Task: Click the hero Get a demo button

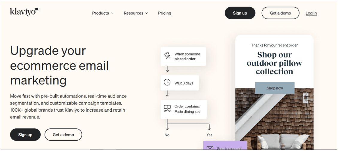Action: pos(63,135)
